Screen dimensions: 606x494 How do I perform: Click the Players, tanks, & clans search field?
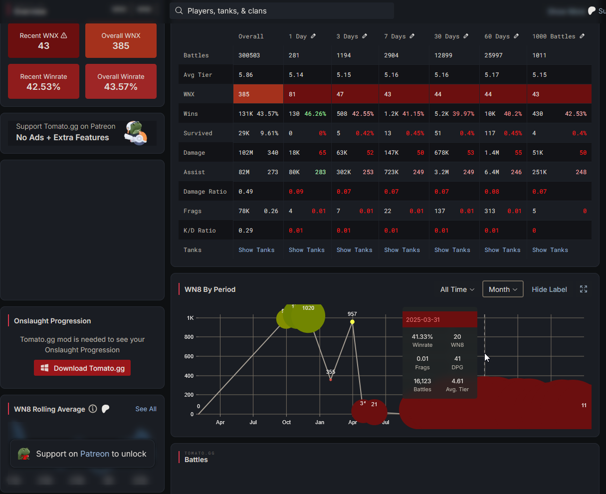click(x=282, y=10)
